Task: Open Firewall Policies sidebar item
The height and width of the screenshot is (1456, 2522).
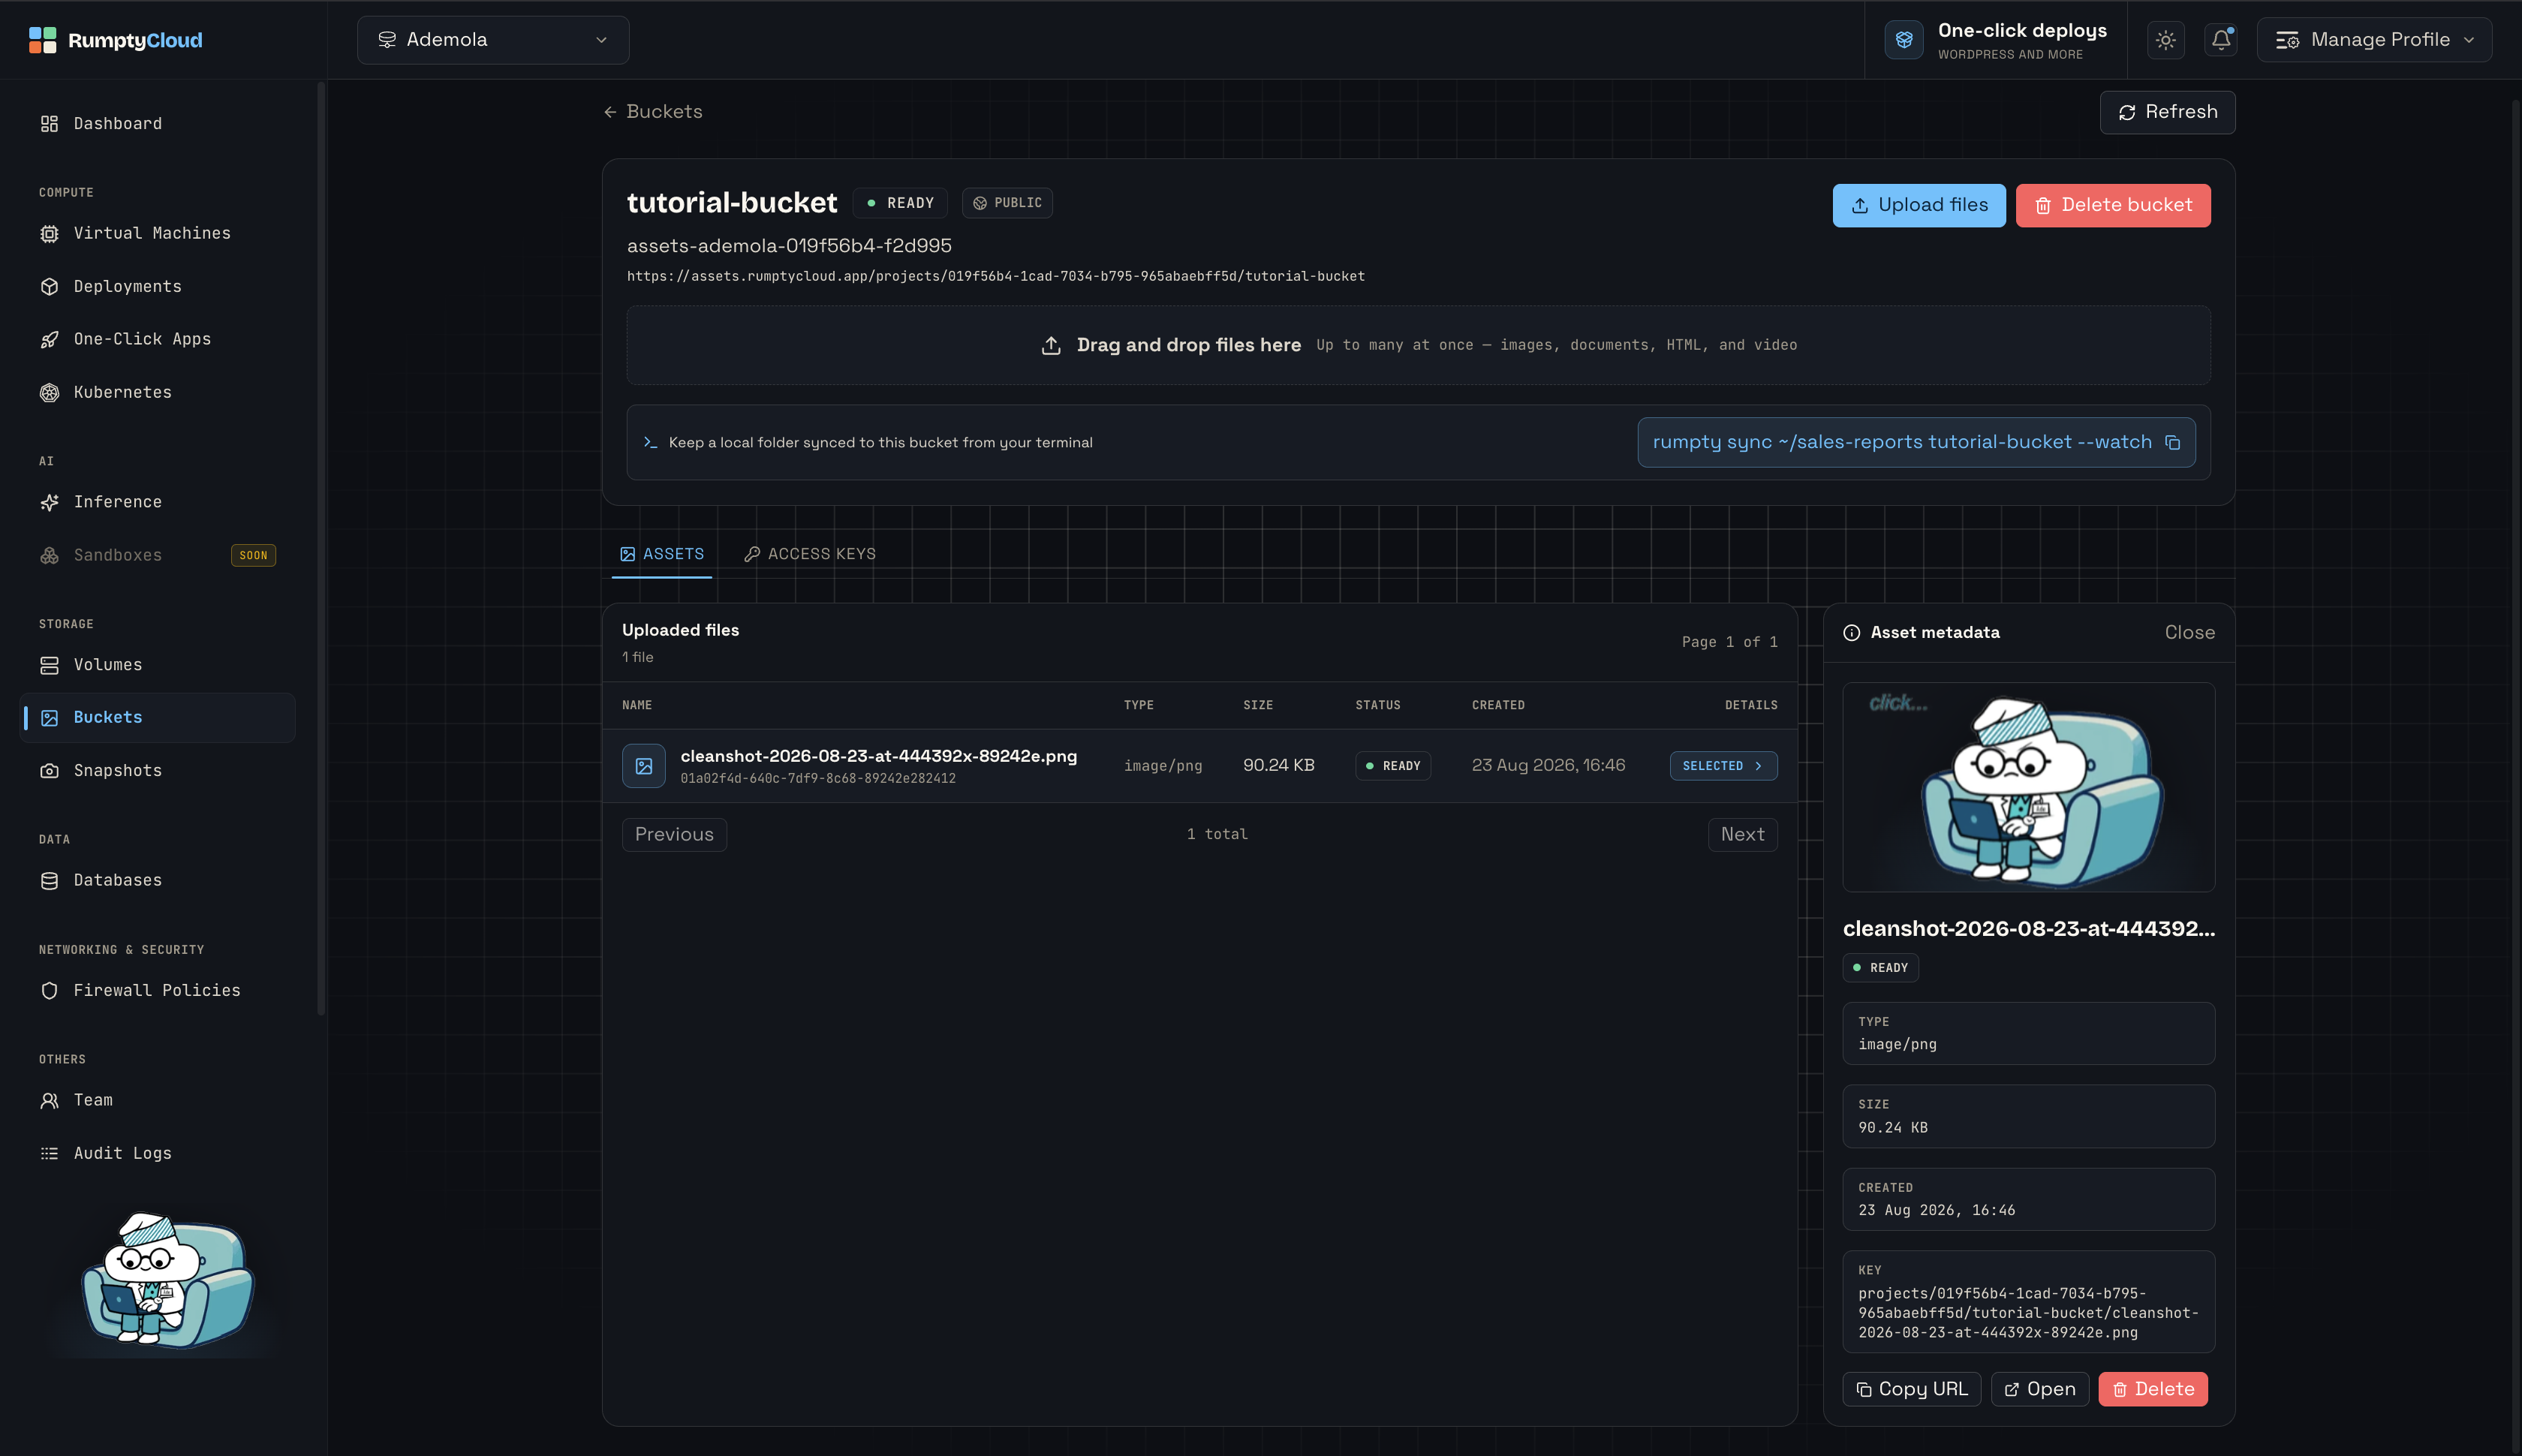Action: 158,990
